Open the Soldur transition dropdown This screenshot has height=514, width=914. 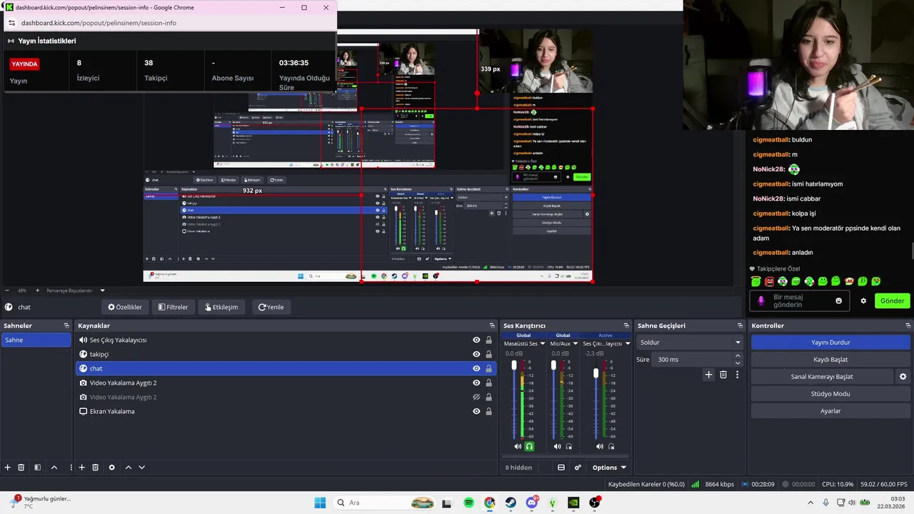coord(690,342)
